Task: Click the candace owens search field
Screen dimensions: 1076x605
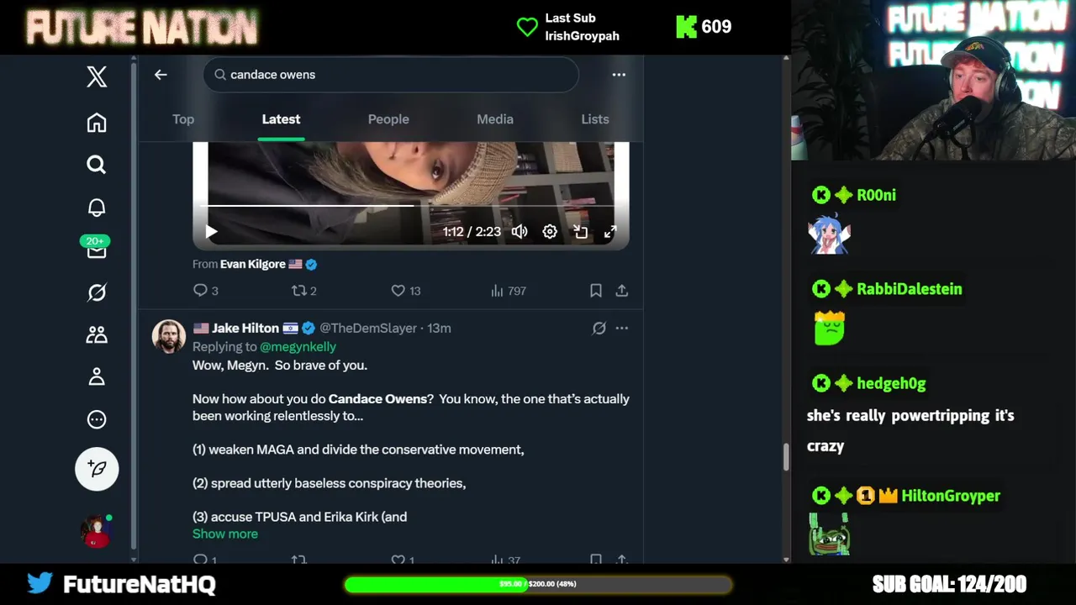Action: click(x=390, y=75)
